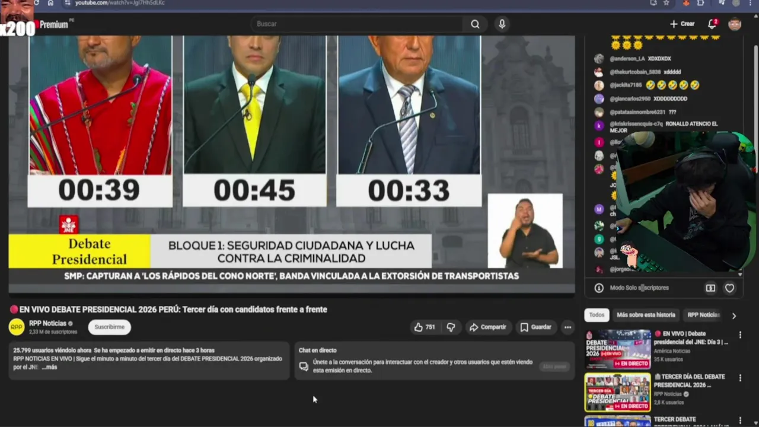Open the orange browser extension icon
This screenshot has height=427, width=759.
tap(687, 3)
